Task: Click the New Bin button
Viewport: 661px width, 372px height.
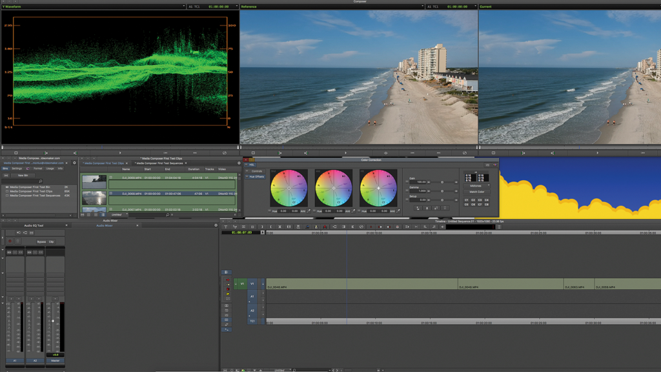Action: pyautogui.click(x=23, y=175)
